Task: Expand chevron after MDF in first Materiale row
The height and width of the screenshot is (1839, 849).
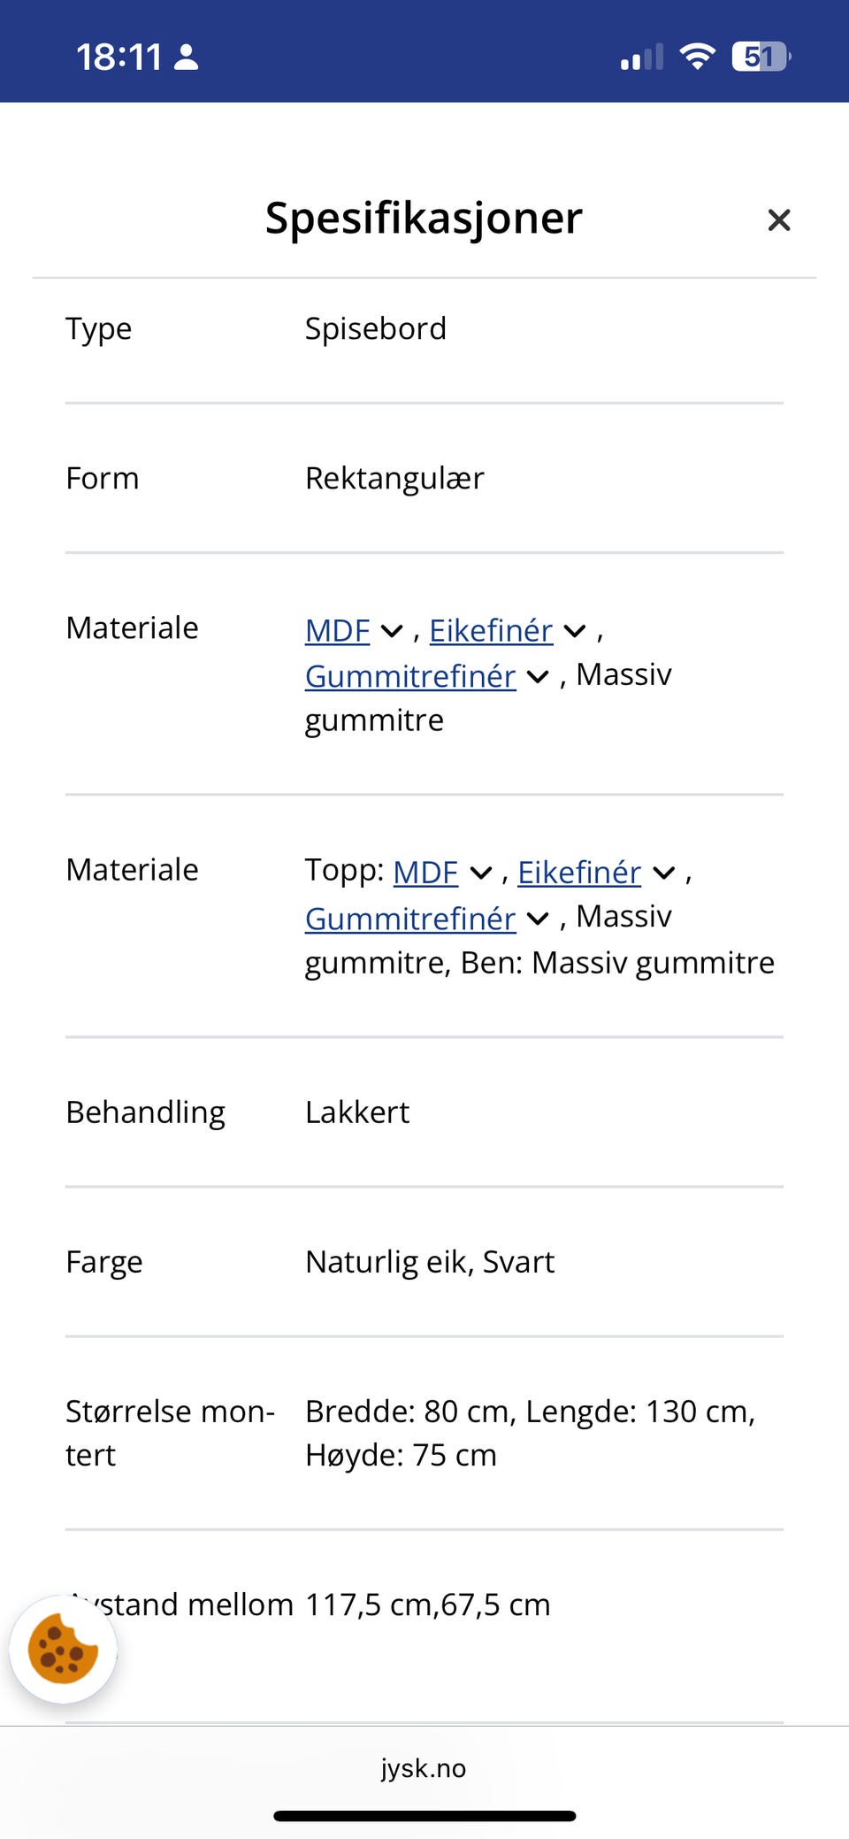Action: 392,632
